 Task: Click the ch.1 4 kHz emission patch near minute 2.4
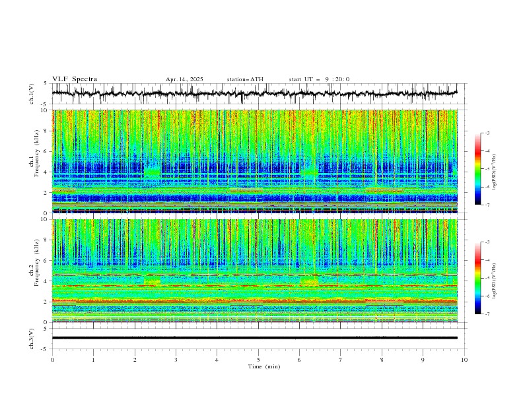click(x=153, y=172)
